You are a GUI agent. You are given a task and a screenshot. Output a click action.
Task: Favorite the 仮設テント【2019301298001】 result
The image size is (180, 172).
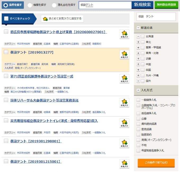(124, 144)
